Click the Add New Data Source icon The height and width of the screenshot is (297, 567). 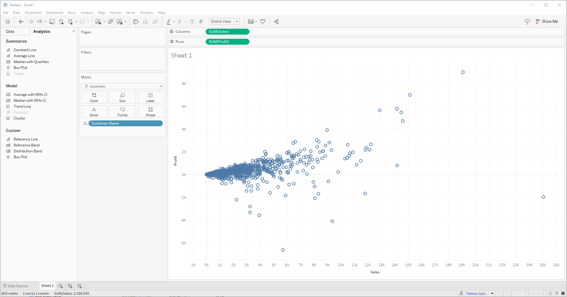pos(61,22)
